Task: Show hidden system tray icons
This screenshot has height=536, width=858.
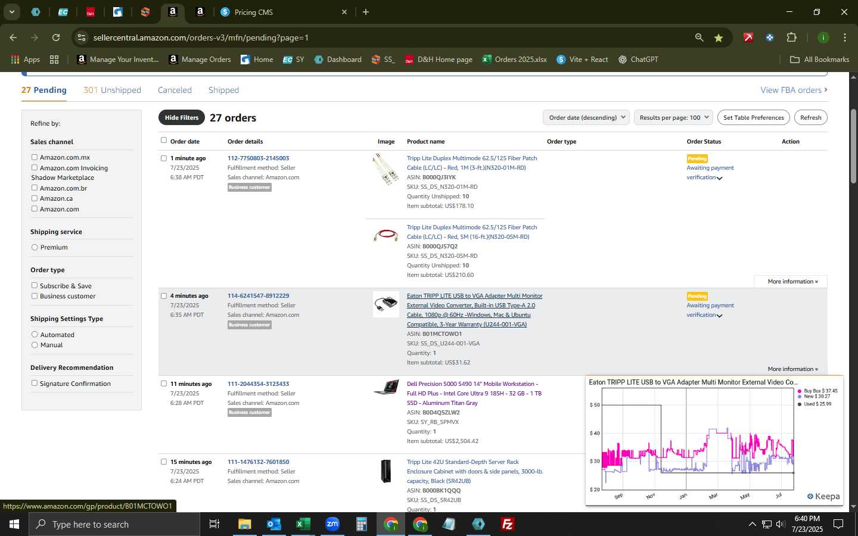Action: coord(752,524)
